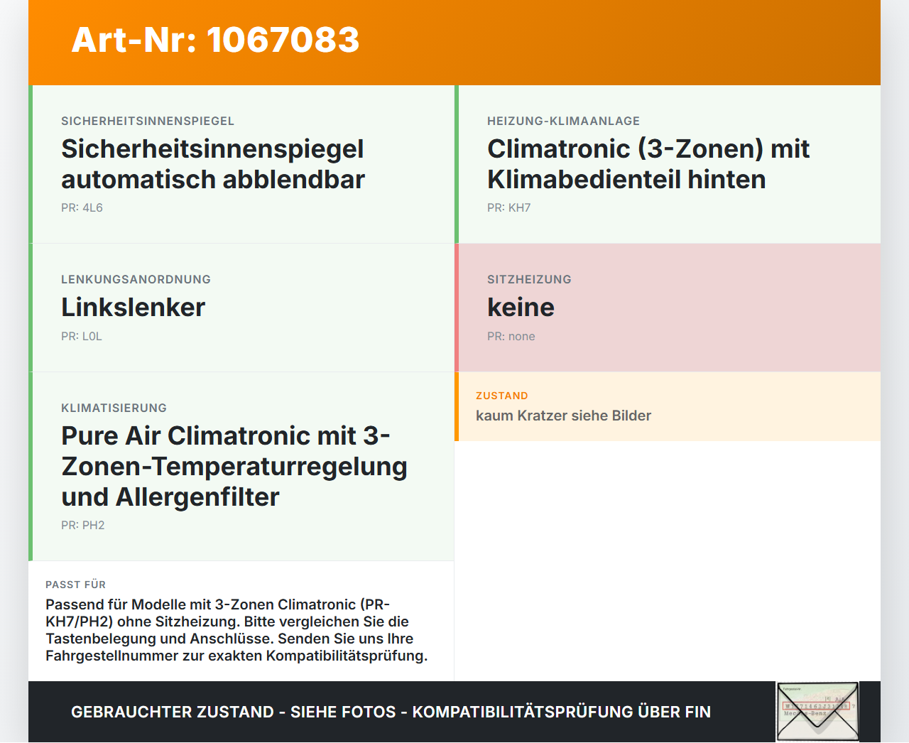Click the 'PR: 4L6' code
This screenshot has height=743, width=909.
[82, 207]
